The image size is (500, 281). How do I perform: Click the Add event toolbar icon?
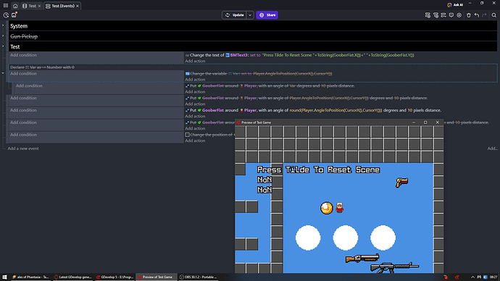tap(428, 15)
